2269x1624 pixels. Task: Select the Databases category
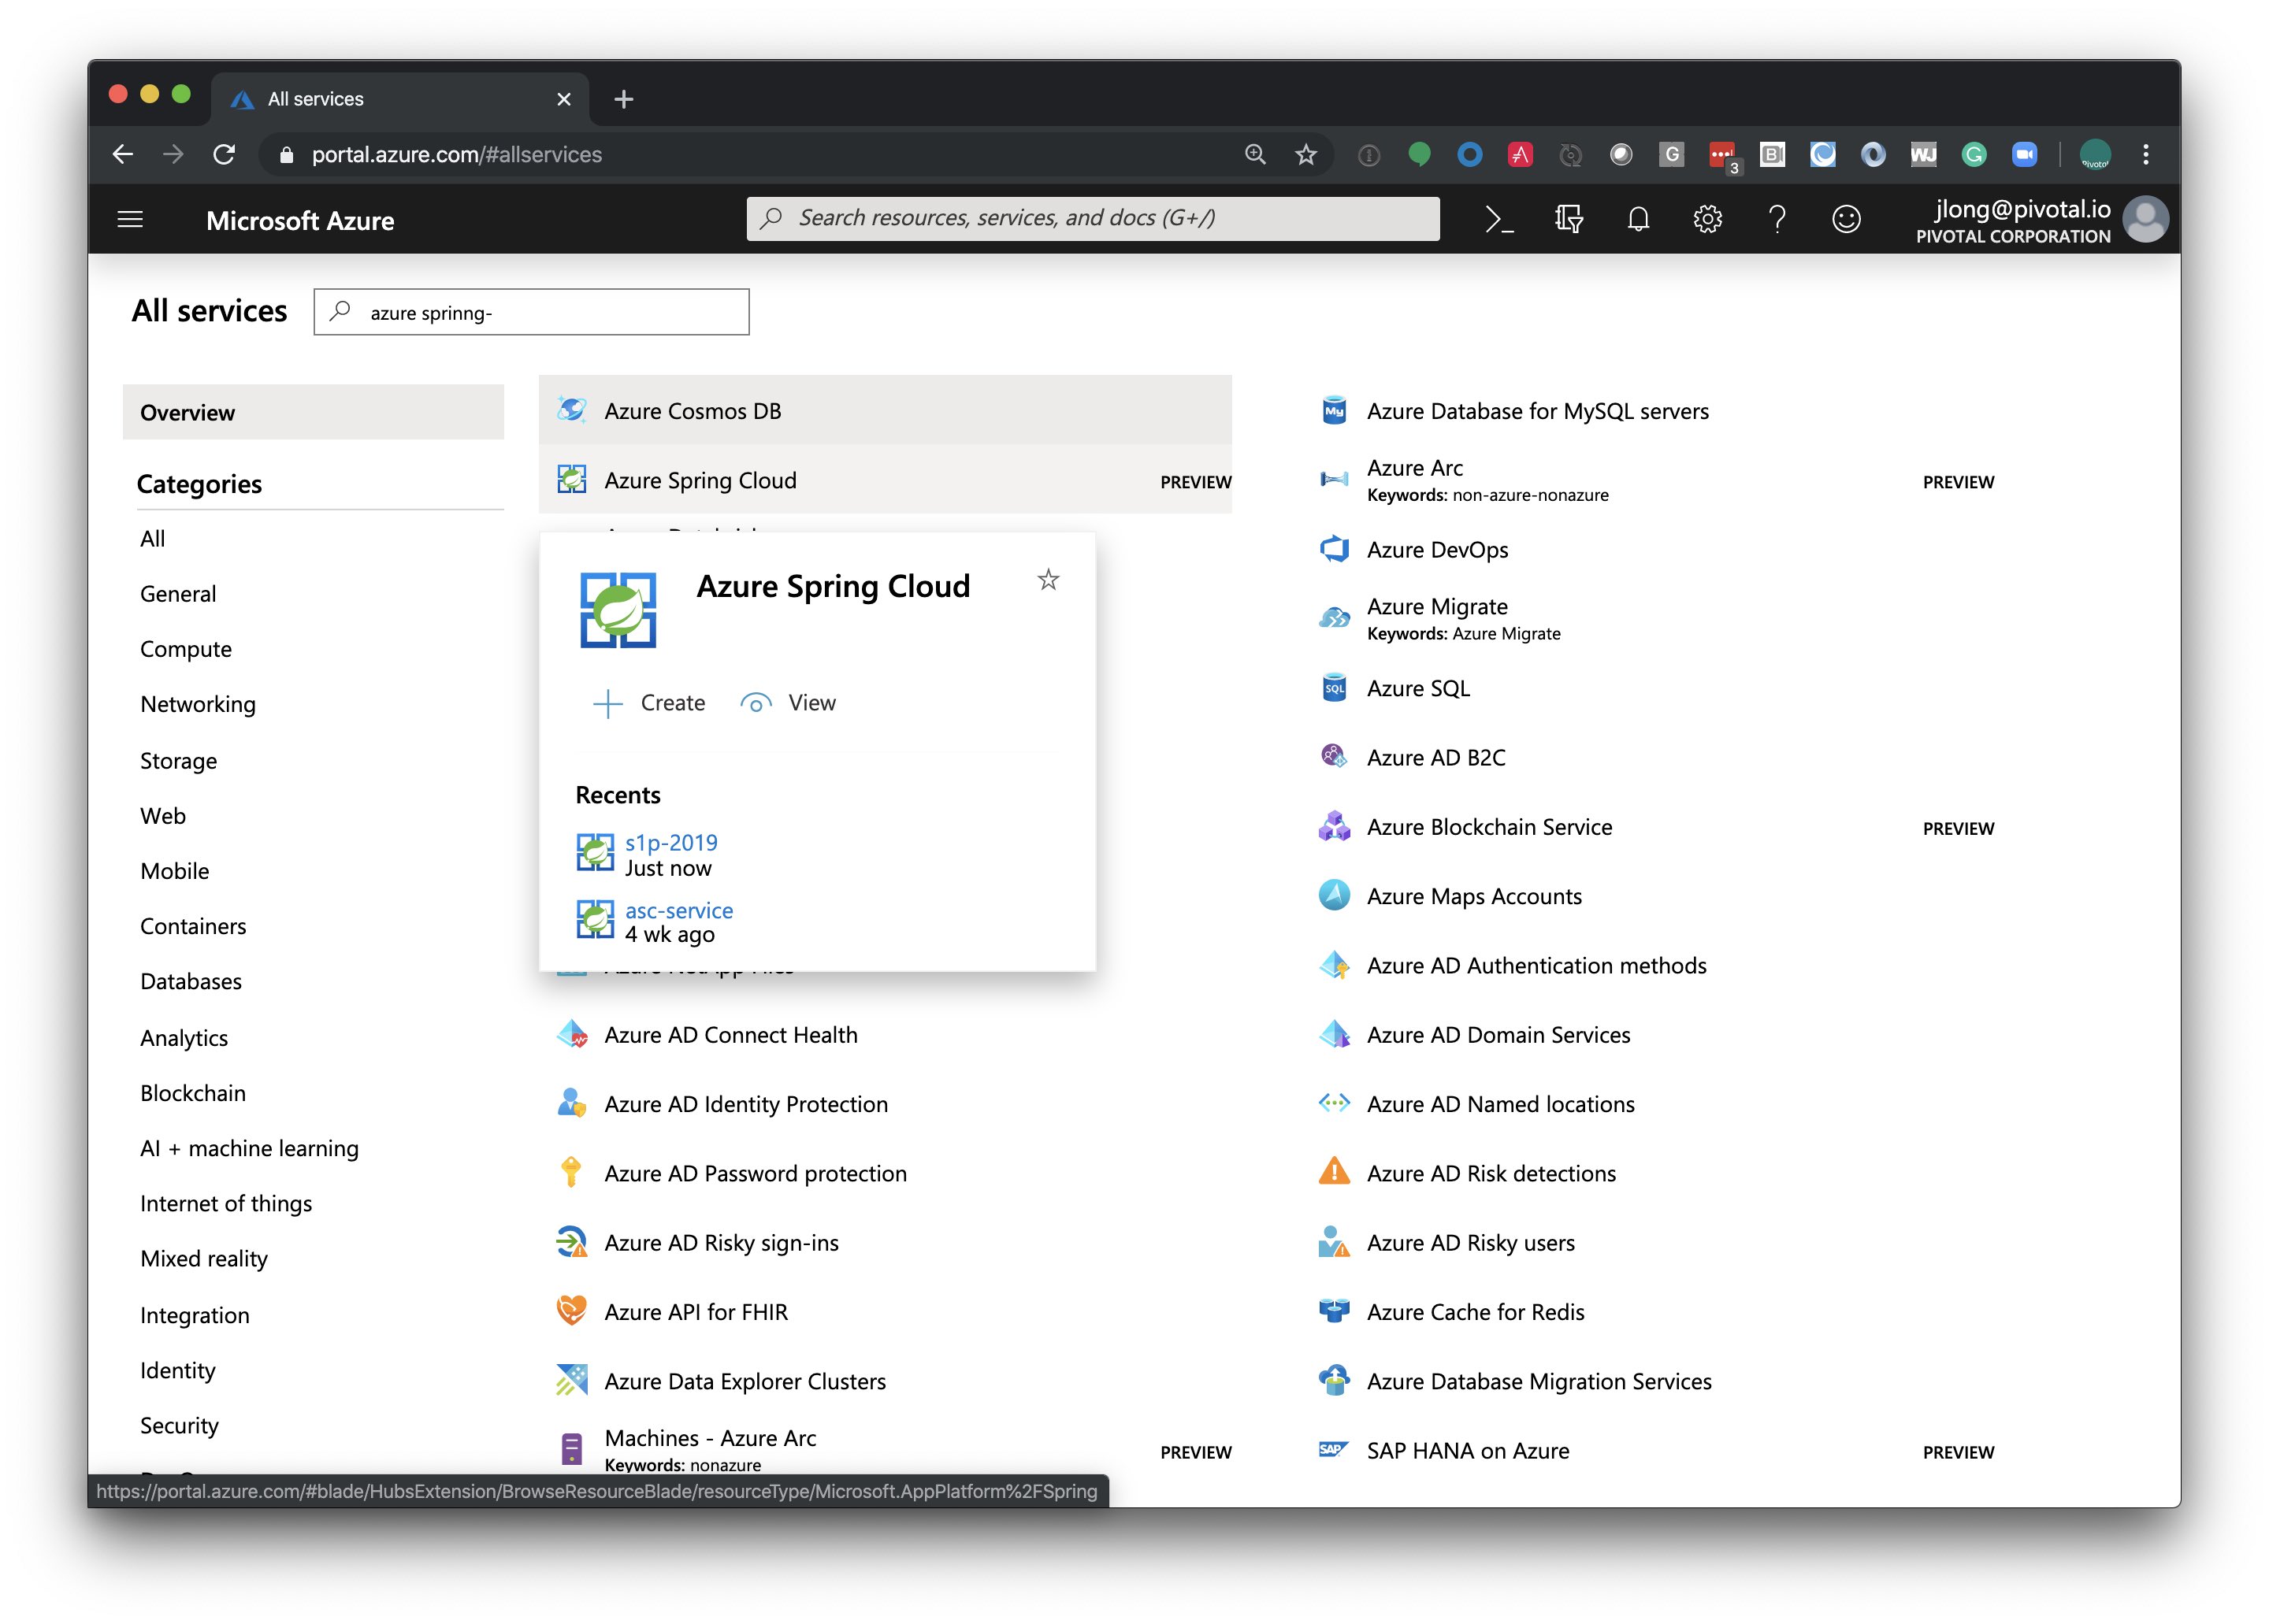[191, 981]
